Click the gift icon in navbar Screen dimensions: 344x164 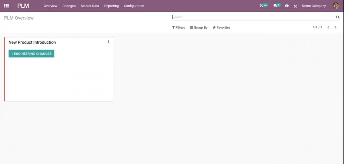click(x=287, y=6)
